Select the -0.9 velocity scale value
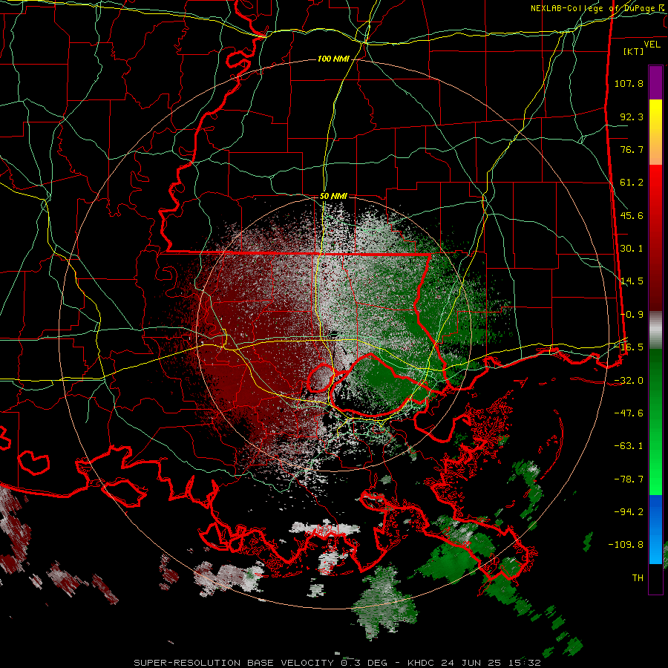 (632, 315)
